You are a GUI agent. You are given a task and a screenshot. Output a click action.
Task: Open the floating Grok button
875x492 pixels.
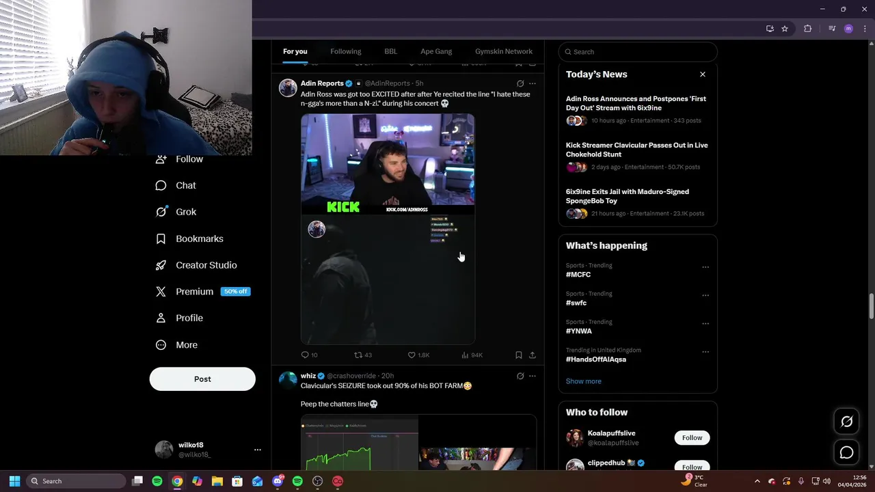click(846, 422)
